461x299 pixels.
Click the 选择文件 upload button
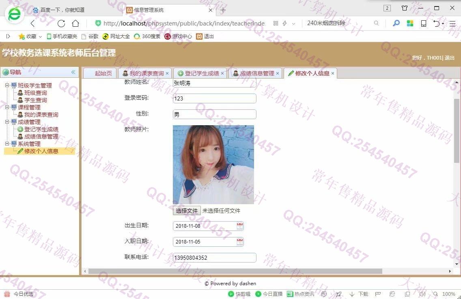click(x=187, y=211)
